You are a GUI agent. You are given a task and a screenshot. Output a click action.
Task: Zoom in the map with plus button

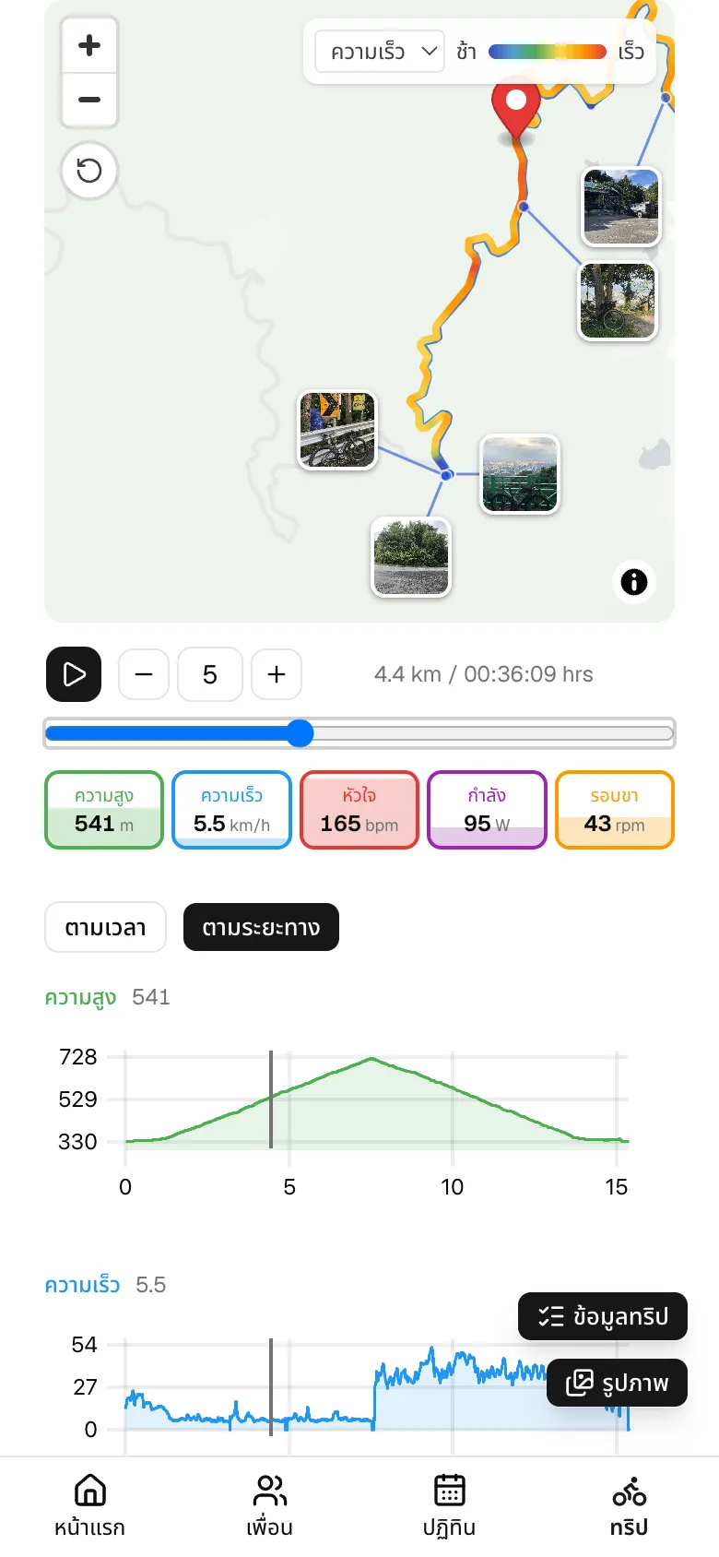(x=89, y=45)
